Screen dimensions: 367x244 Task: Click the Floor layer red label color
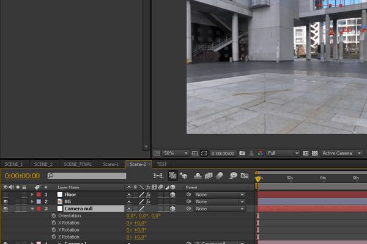click(x=39, y=195)
